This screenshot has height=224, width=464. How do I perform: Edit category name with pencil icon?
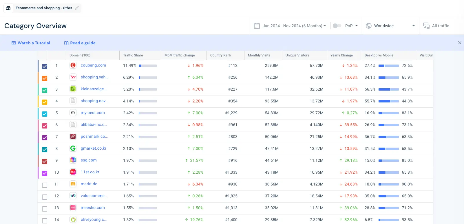click(77, 8)
